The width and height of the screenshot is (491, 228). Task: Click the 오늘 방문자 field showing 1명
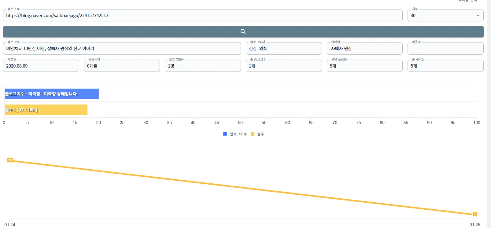202,66
